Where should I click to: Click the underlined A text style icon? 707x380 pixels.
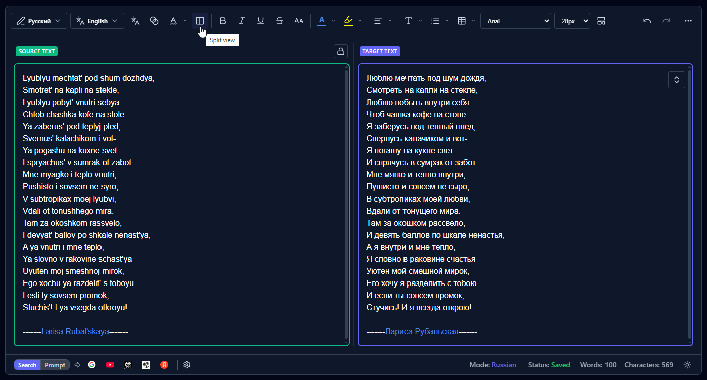(x=173, y=21)
